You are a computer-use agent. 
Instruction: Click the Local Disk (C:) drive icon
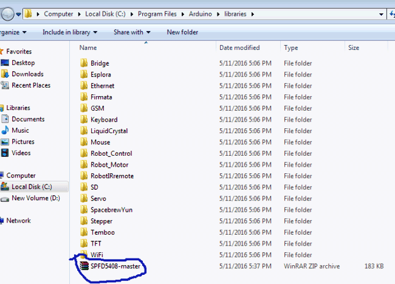(5, 187)
